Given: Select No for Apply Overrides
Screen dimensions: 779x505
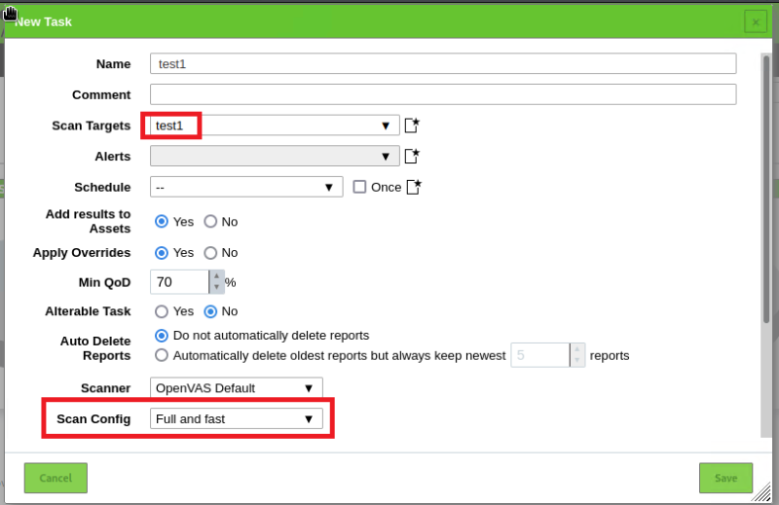Looking at the screenshot, I should point(210,252).
